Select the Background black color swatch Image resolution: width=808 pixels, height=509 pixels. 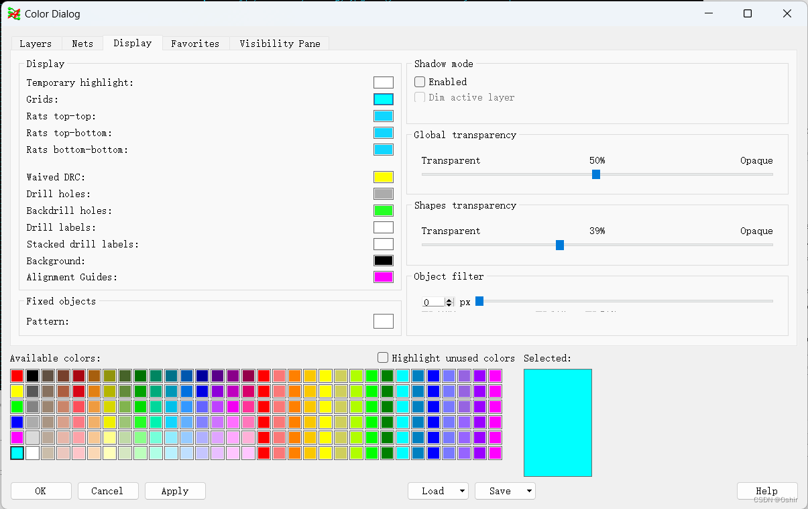pos(383,261)
